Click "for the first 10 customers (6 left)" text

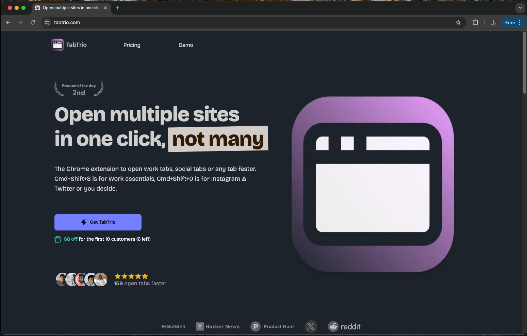point(115,239)
